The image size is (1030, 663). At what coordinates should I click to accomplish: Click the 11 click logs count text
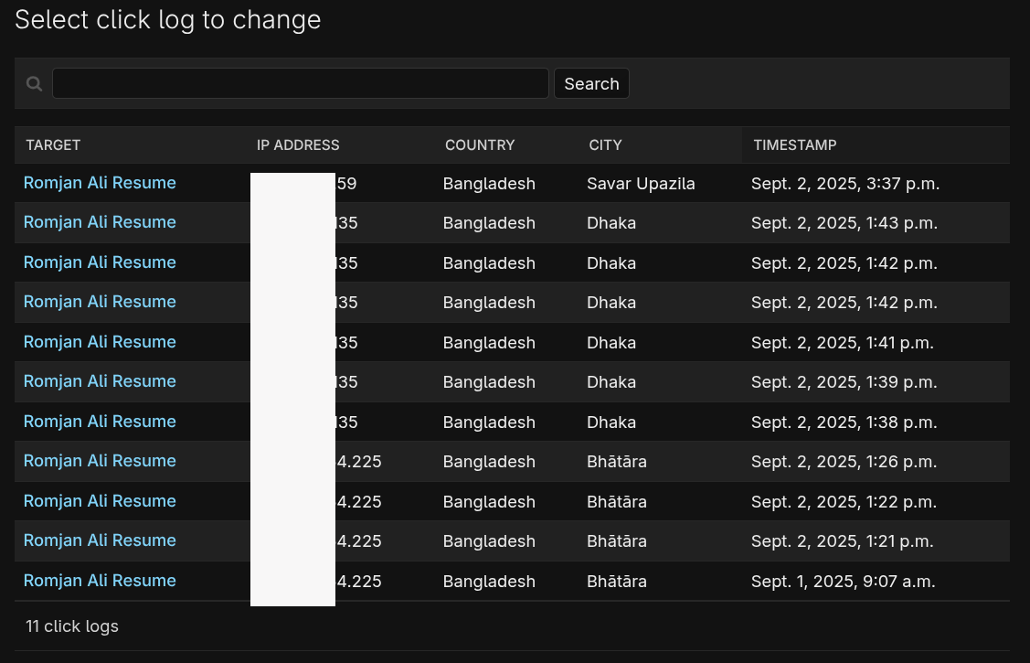(x=71, y=626)
